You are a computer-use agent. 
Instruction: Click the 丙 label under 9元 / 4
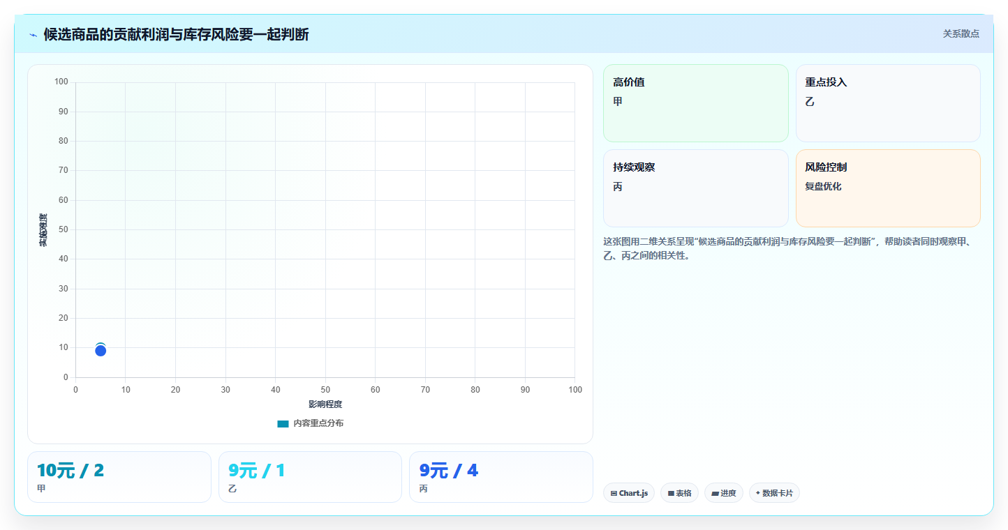click(423, 489)
